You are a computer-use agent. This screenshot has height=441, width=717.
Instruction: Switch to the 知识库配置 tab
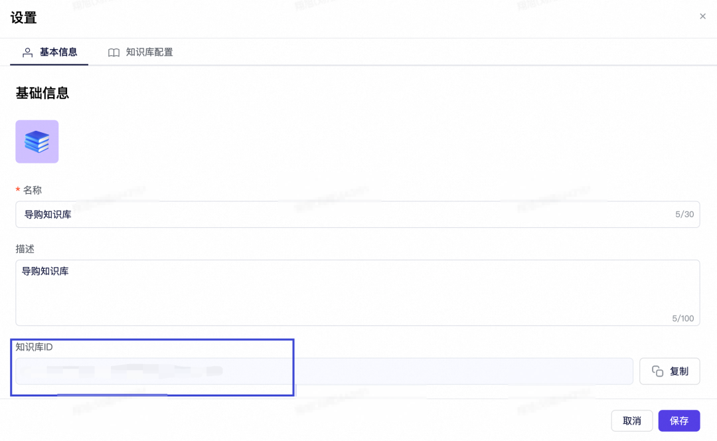click(149, 52)
